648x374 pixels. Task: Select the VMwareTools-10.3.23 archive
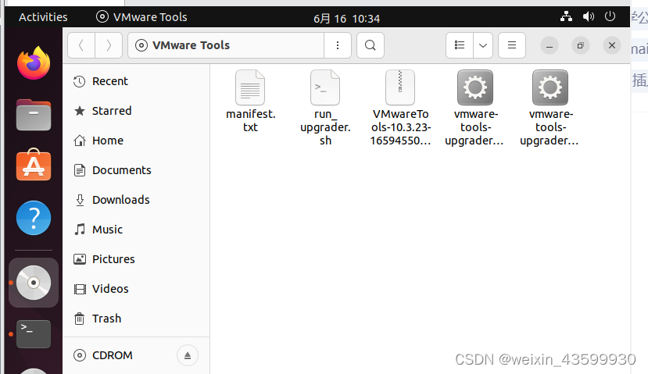(400, 109)
